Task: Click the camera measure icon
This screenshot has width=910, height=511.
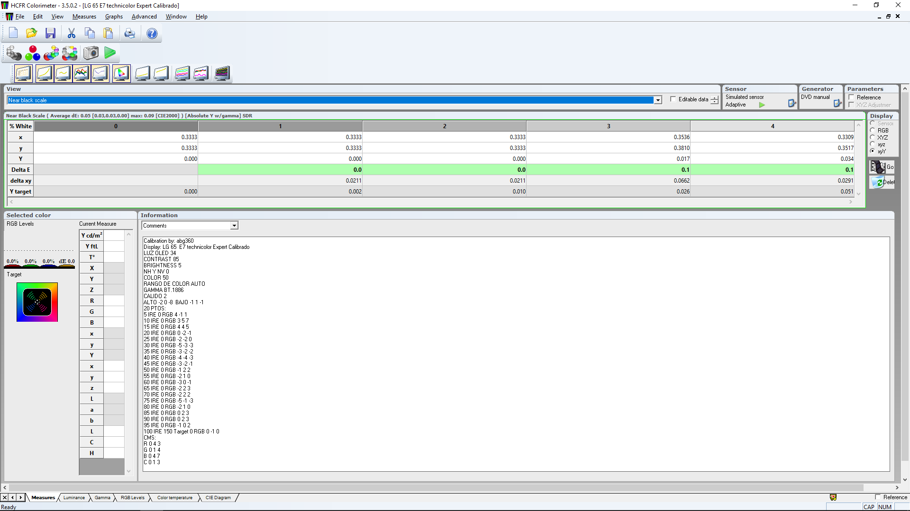Action: [x=91, y=53]
